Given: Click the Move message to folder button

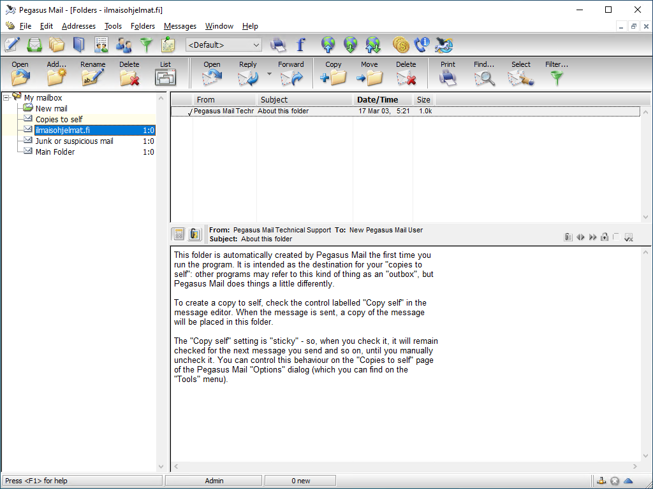Looking at the screenshot, I should [x=369, y=73].
